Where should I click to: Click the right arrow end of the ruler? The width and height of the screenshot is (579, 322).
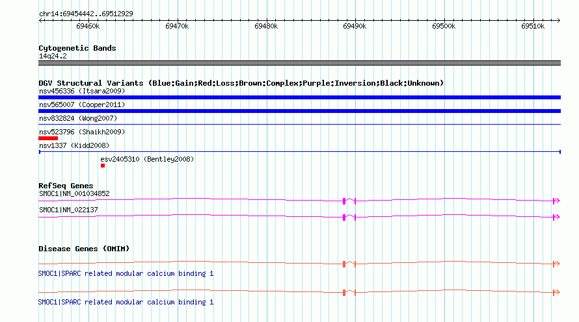click(x=559, y=20)
